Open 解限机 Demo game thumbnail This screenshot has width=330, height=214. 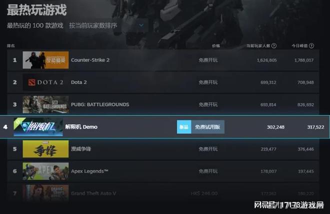tap(38, 127)
